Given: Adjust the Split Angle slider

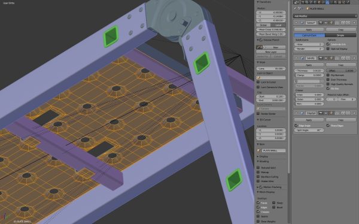Looking at the screenshot, I should (309, 130).
